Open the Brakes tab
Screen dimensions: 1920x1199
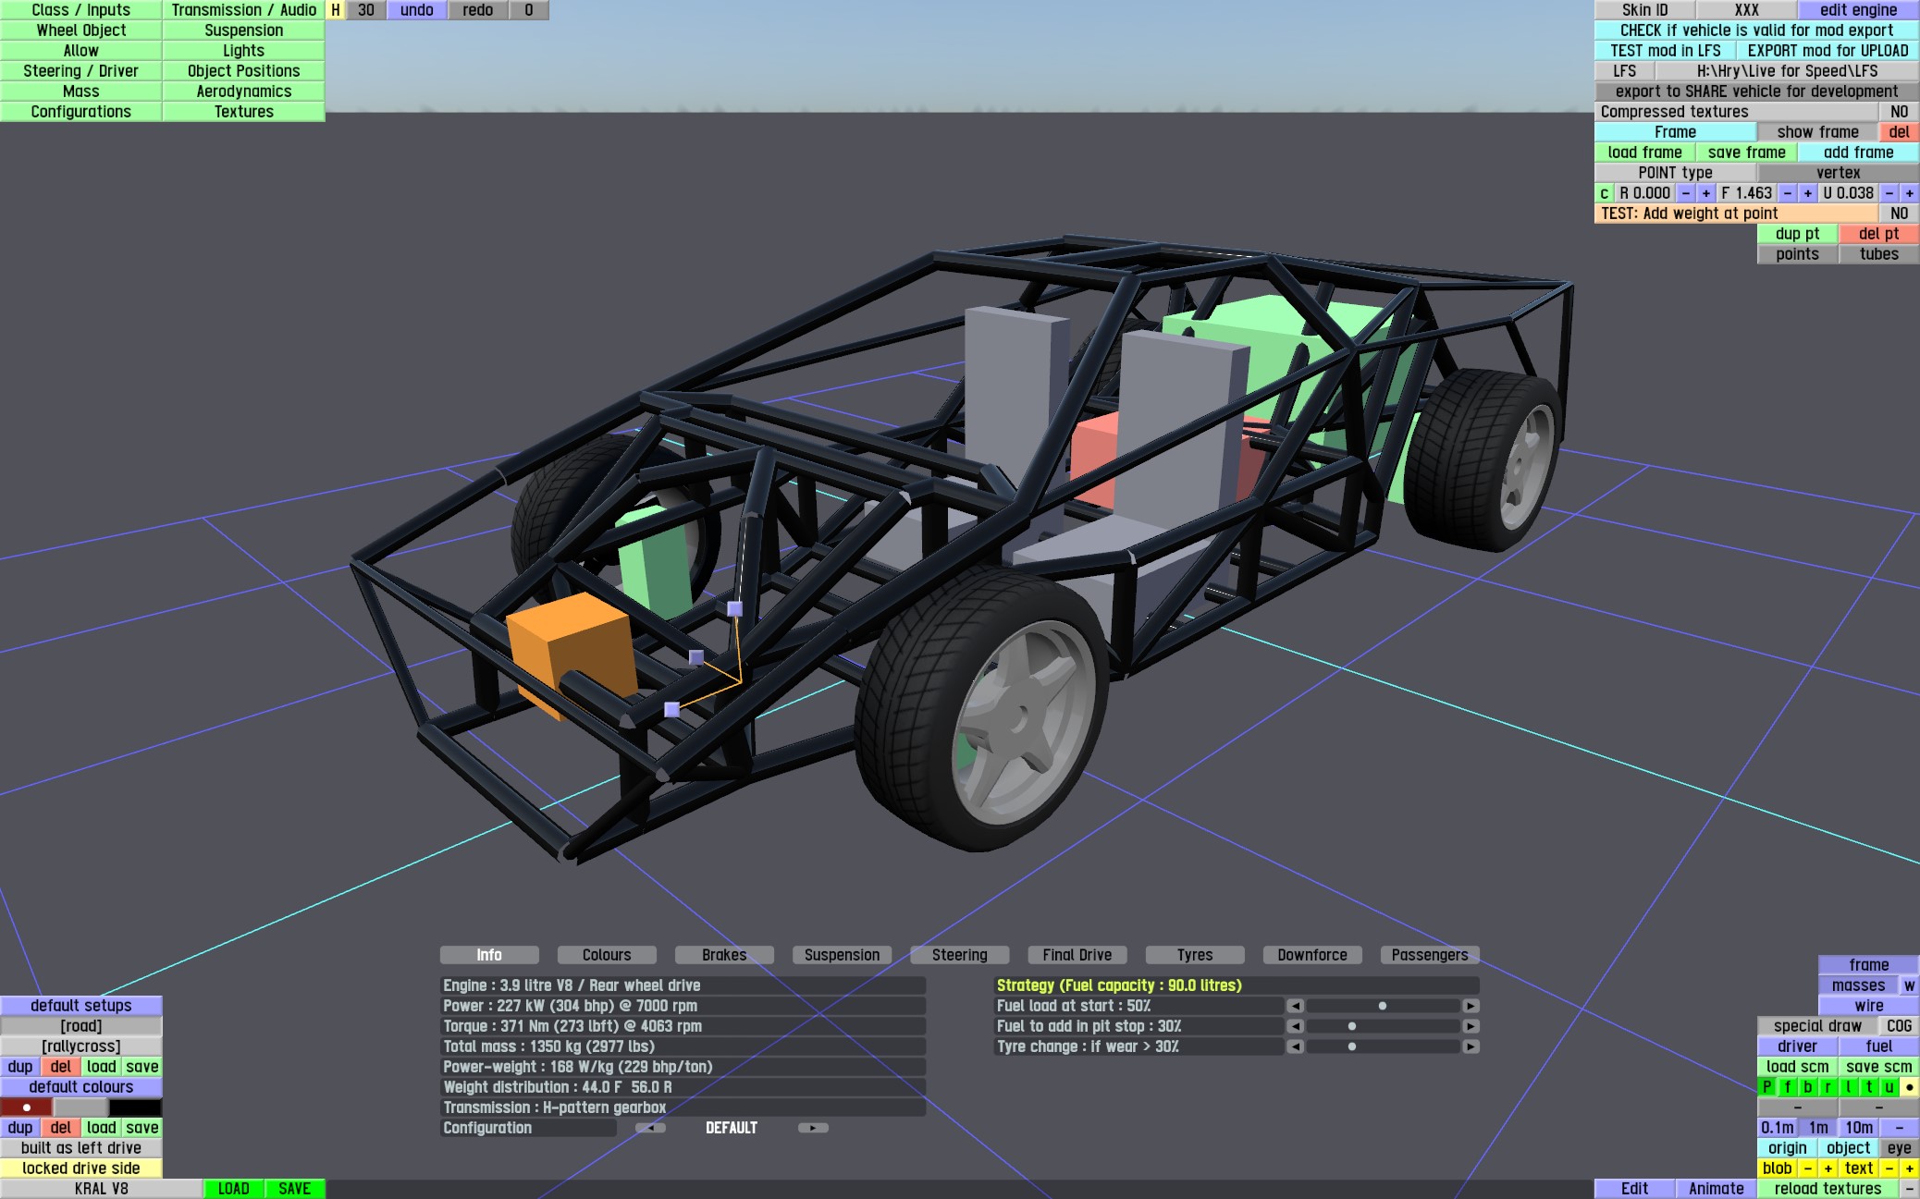tap(724, 955)
